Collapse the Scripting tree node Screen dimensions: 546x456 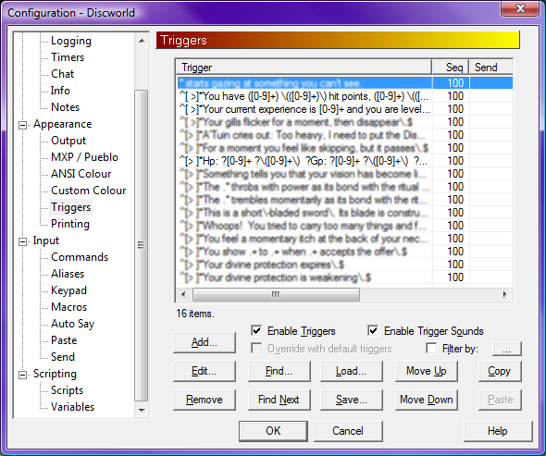[22, 375]
